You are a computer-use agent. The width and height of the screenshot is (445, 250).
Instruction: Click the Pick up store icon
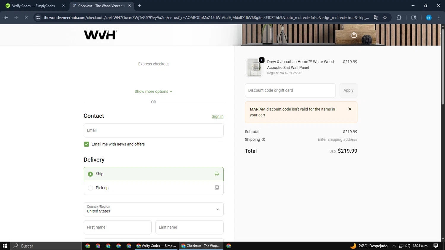click(x=217, y=187)
